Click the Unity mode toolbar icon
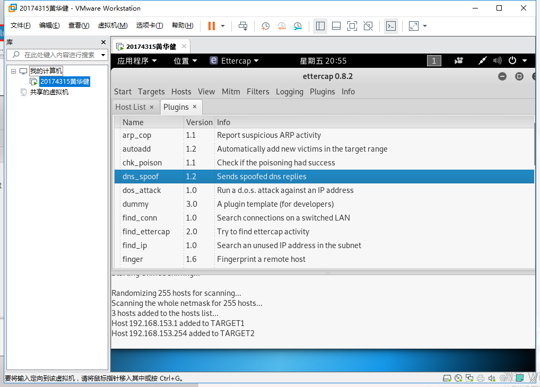Screen dimensions: 540x387 (x=368, y=26)
